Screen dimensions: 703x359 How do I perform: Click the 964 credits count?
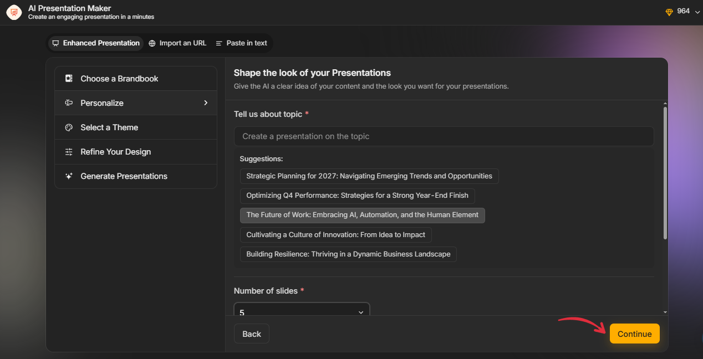click(x=683, y=11)
